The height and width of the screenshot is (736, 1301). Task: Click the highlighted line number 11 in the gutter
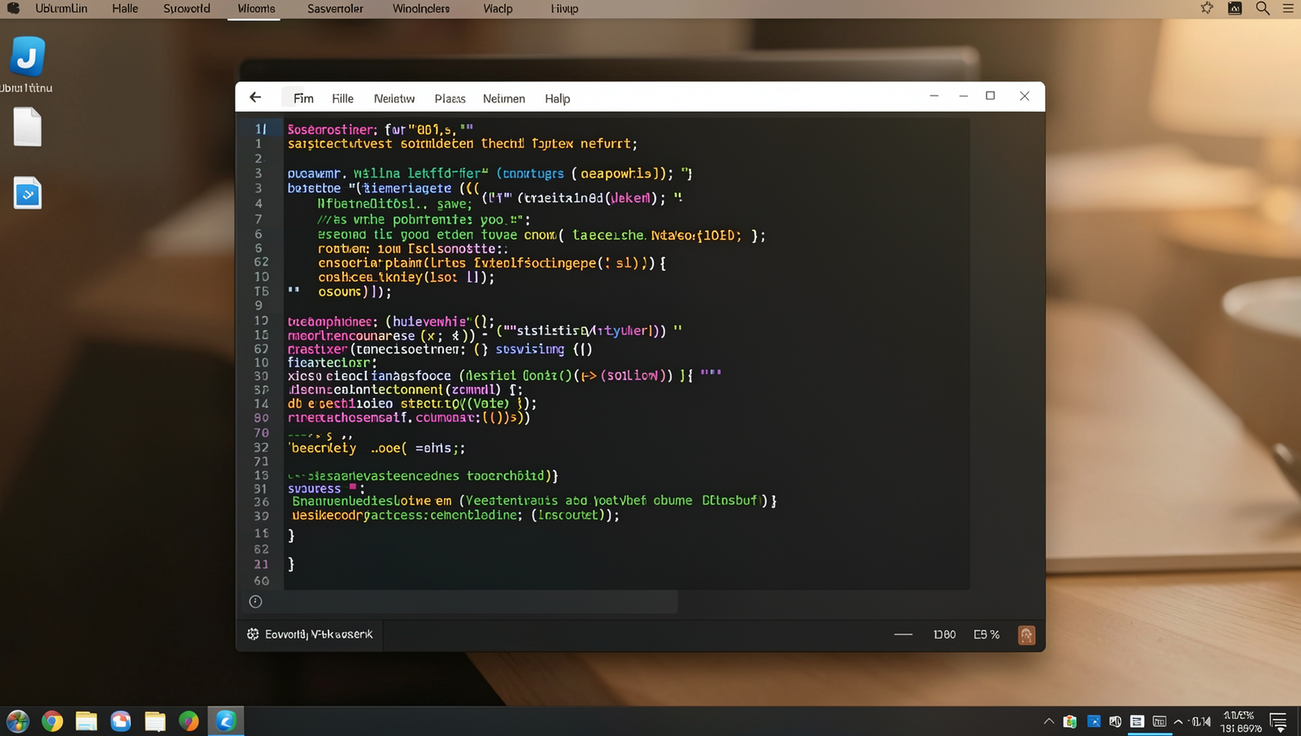(x=260, y=129)
